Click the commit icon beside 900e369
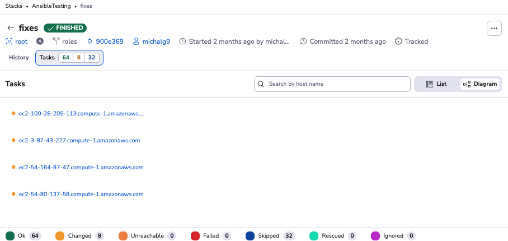 point(90,41)
